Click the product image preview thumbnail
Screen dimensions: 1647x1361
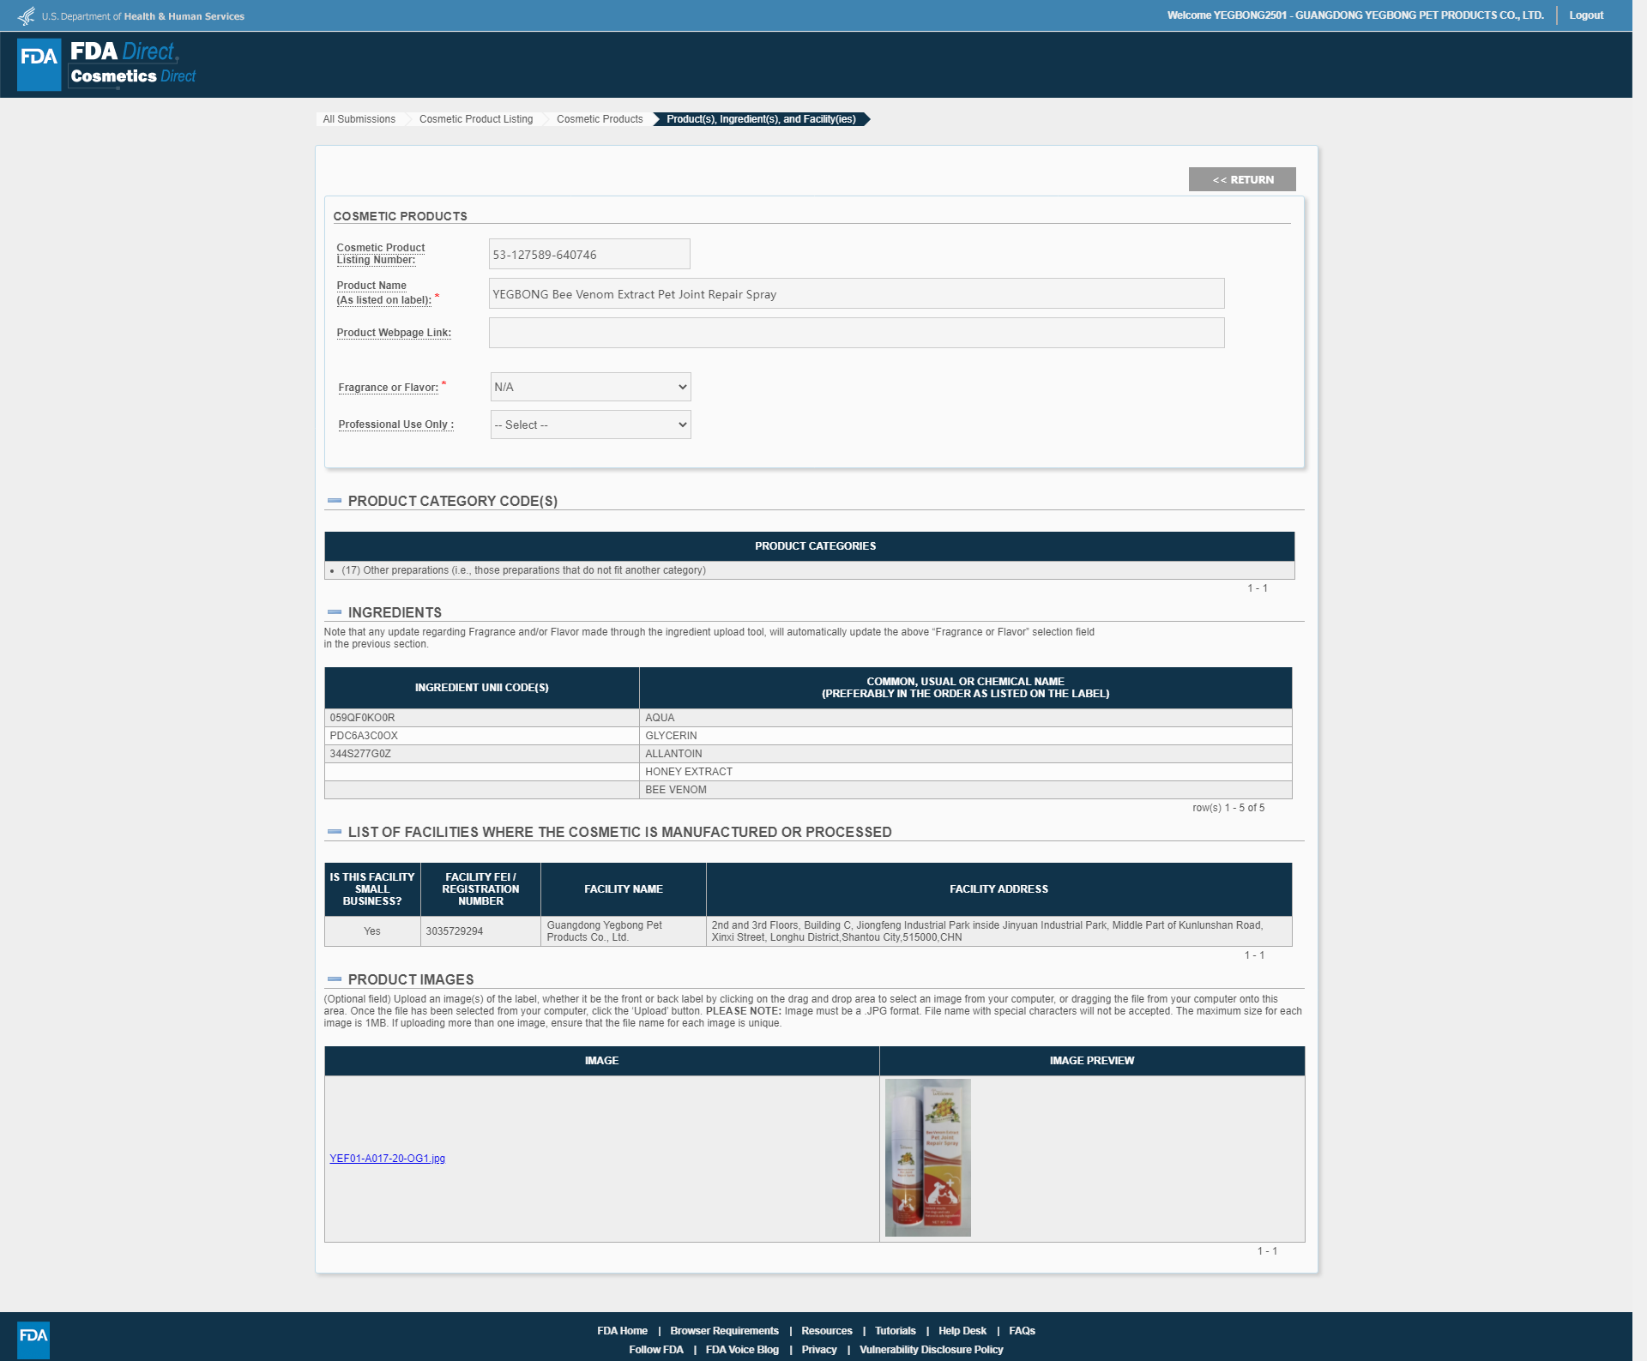coord(928,1158)
